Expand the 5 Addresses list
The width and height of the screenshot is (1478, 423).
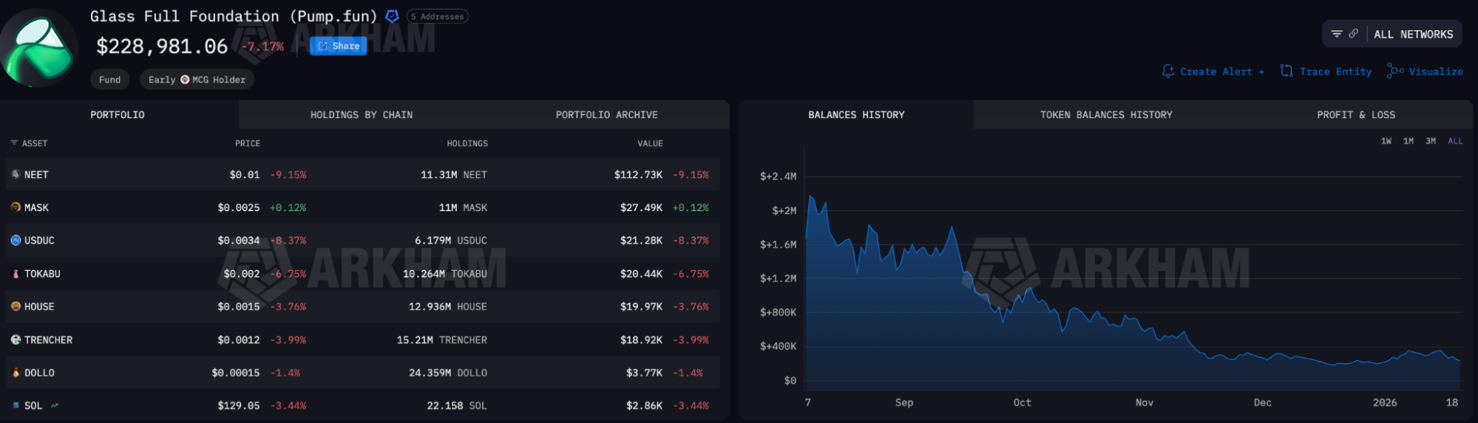(x=437, y=16)
